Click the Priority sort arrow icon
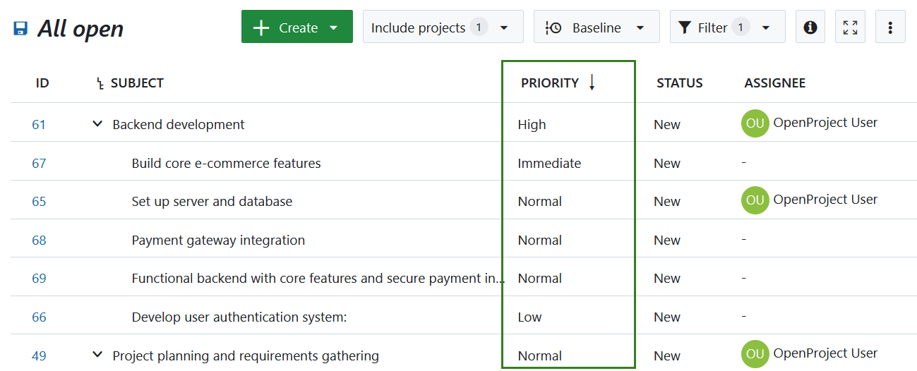This screenshot has width=917, height=371. pyautogui.click(x=592, y=83)
